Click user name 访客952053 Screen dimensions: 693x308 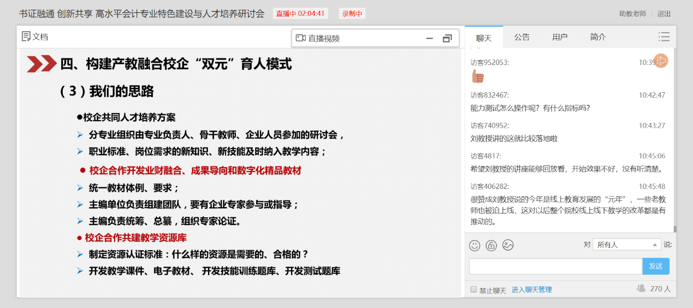[490, 63]
